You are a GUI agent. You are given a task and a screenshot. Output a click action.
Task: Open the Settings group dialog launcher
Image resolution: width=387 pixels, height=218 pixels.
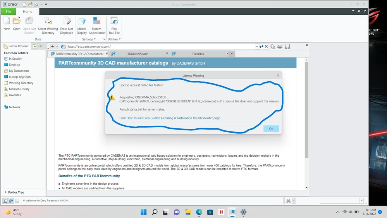point(104,39)
